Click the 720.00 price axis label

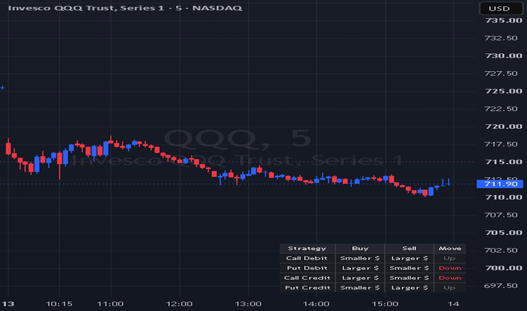[503, 127]
